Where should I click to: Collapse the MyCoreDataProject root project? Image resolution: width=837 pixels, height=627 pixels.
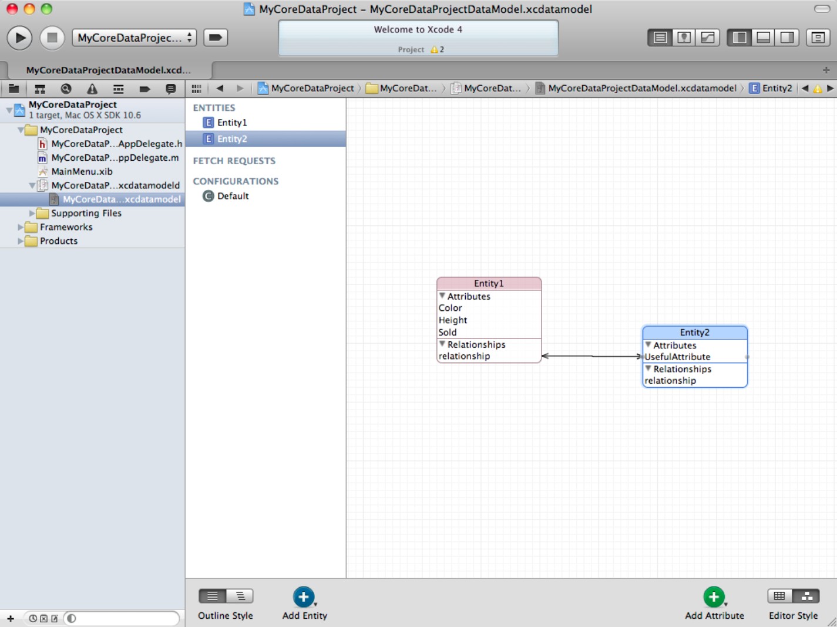click(9, 110)
